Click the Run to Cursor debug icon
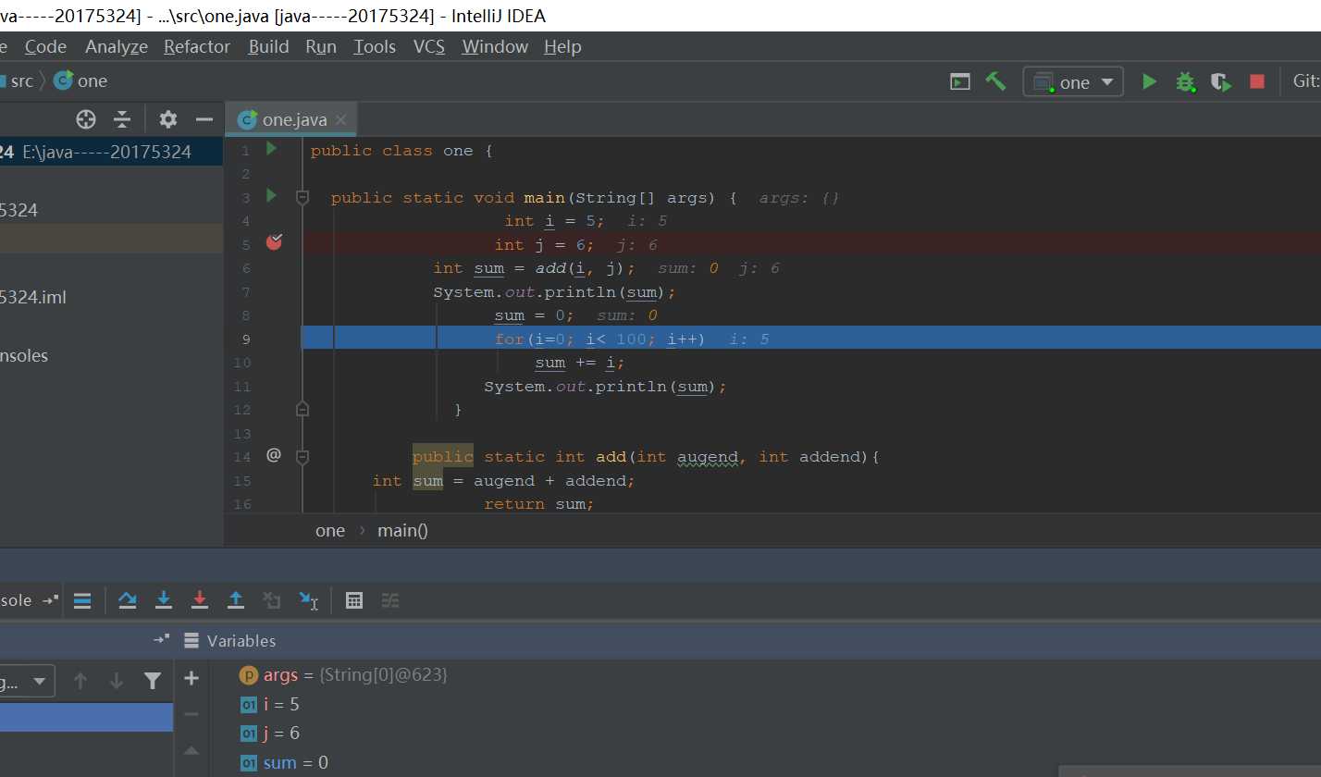 (309, 600)
